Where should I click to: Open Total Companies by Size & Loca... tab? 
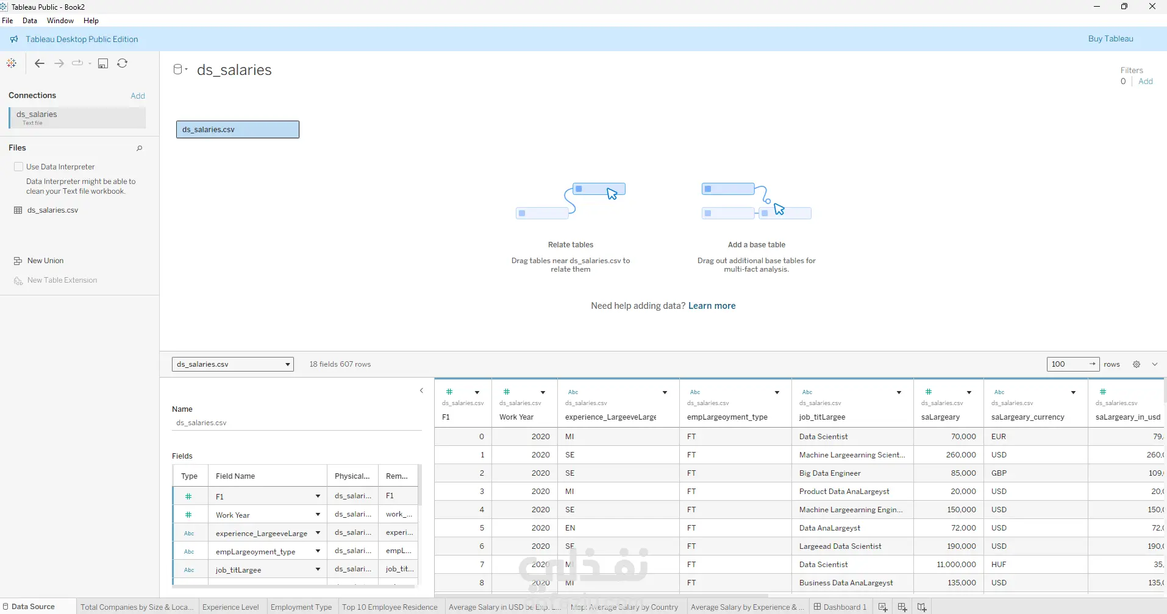[x=137, y=607]
